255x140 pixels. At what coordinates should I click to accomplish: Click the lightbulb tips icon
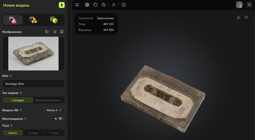tap(55, 32)
